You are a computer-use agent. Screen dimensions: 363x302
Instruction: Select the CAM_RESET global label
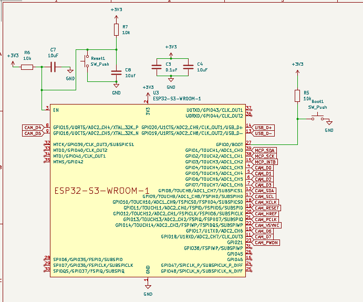tap(266, 208)
